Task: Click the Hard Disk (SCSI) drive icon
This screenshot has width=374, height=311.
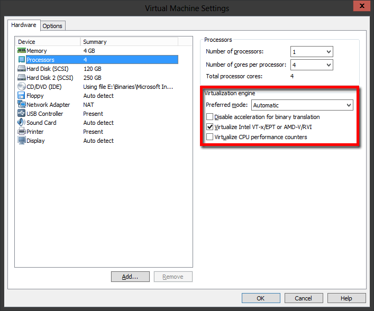Action: click(22, 69)
